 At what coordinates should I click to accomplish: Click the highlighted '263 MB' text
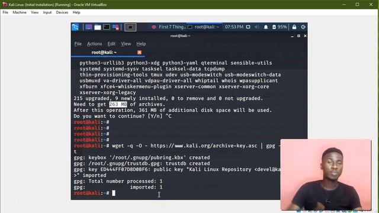pyautogui.click(x=118, y=104)
